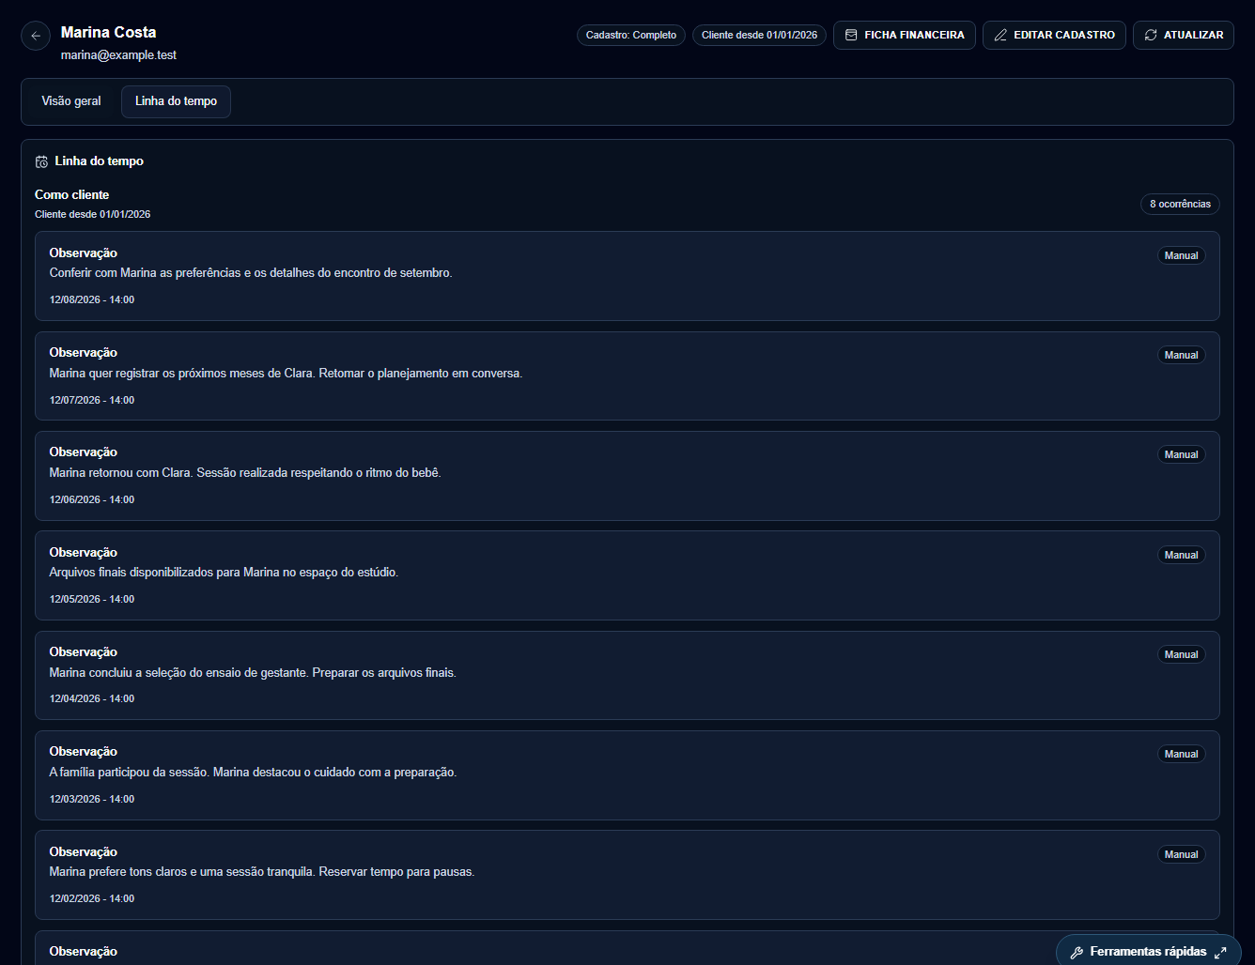Click the timestamp 12/08/2026 - 14:00
1255x965 pixels.
pos(92,299)
